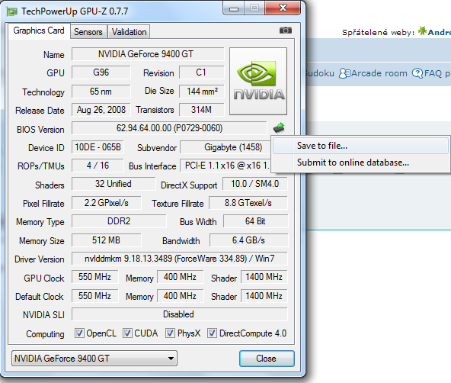Click the Default Clock row Memory 400 MHz
Screen dimensions: 451x383
[180, 296]
